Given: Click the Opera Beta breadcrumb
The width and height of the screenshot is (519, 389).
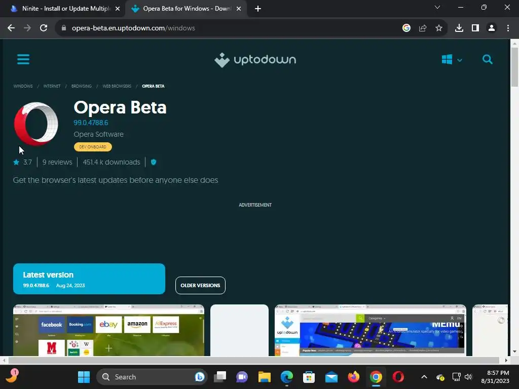Looking at the screenshot, I should 153,86.
